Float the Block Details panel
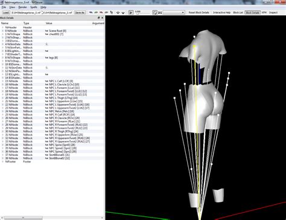The width and height of the screenshot is (286, 220). coord(98,18)
